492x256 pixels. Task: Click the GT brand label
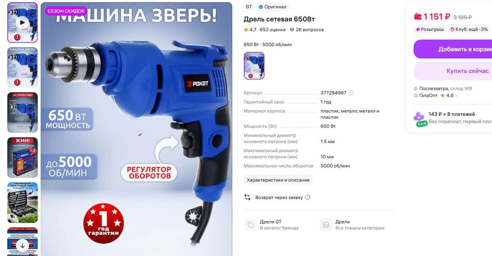coord(249,7)
